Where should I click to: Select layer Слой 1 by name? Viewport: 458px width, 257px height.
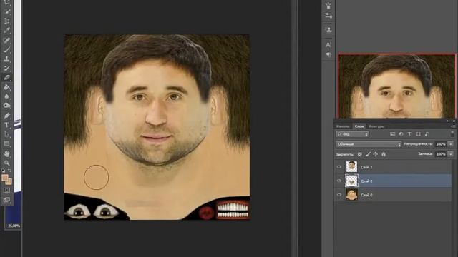(x=366, y=167)
